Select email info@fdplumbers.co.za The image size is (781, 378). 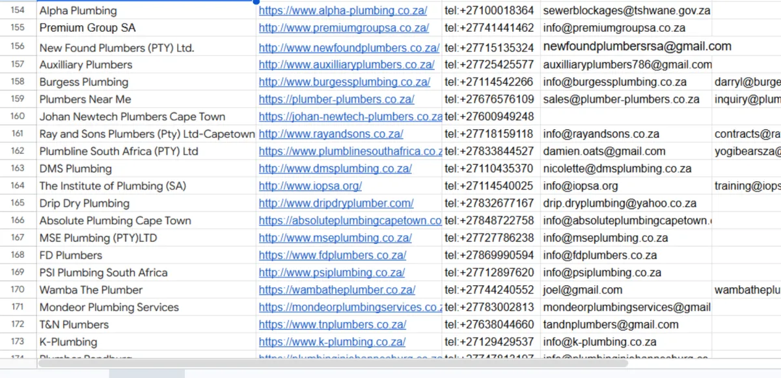(626, 255)
